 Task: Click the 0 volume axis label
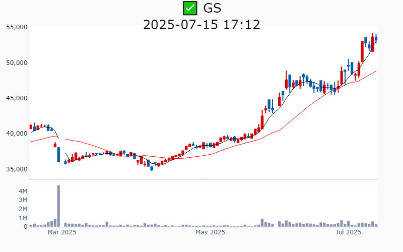coord(26,227)
